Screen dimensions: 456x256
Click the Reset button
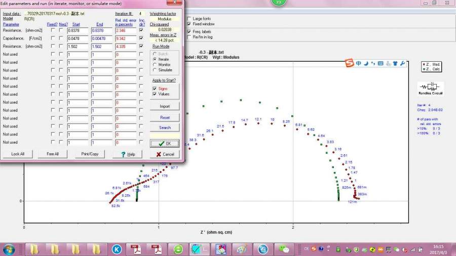(x=165, y=117)
